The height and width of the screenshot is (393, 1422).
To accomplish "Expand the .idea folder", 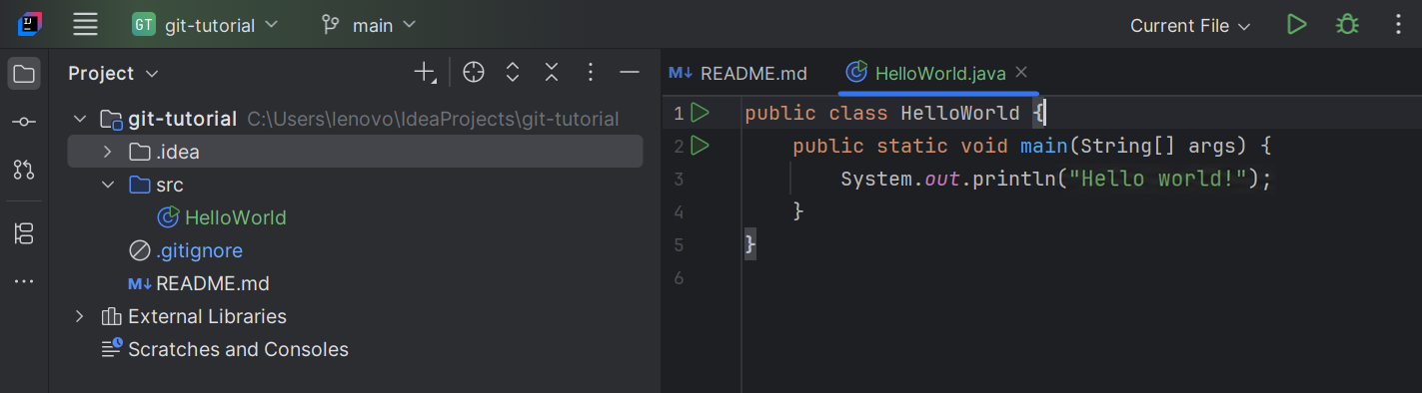I will [108, 153].
